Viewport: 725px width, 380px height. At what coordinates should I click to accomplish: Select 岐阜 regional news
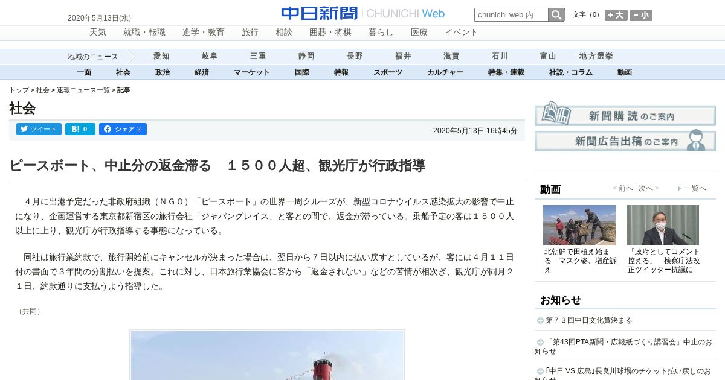210,56
